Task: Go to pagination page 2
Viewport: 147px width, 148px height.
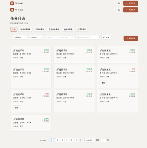Action: coord(58,140)
